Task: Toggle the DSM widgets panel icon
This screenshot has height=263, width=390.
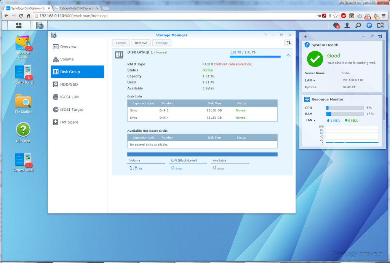Action: [x=369, y=26]
